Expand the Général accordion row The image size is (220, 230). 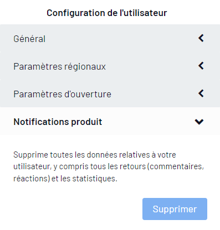110,38
